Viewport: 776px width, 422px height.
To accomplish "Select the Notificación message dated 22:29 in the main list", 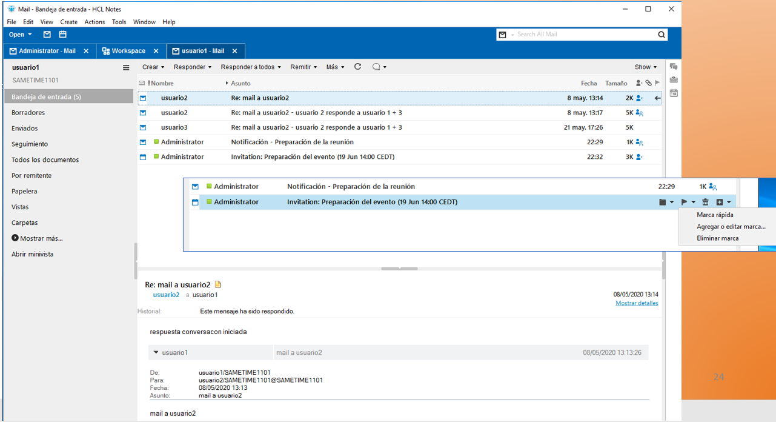I will 400,142.
